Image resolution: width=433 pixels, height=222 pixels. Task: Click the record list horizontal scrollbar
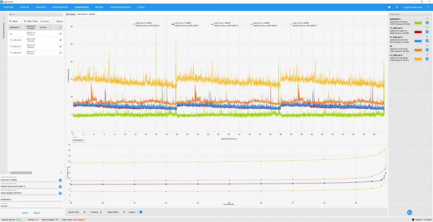tap(21, 173)
